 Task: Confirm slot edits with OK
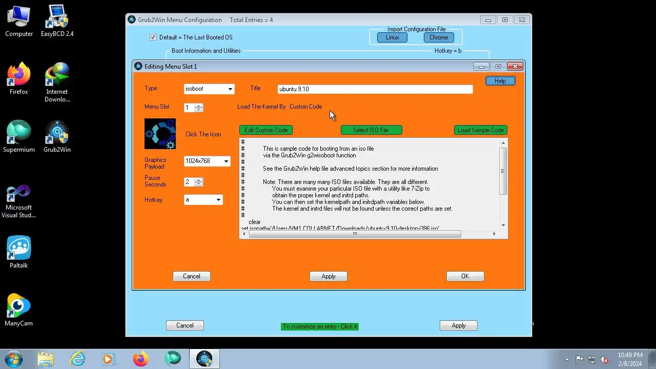click(465, 276)
